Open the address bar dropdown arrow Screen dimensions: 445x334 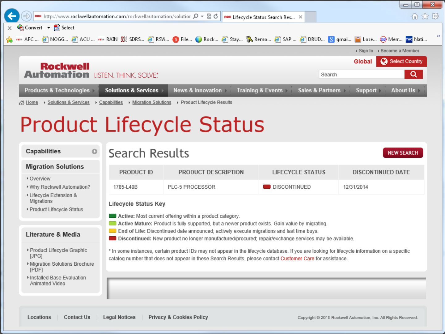tap(202, 16)
